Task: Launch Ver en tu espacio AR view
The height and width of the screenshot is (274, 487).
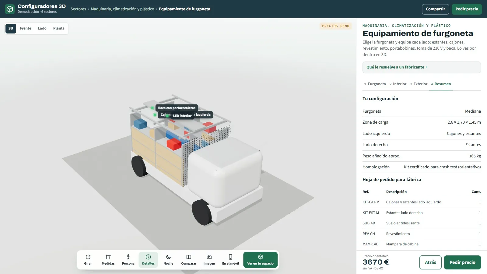Action: 260,260
